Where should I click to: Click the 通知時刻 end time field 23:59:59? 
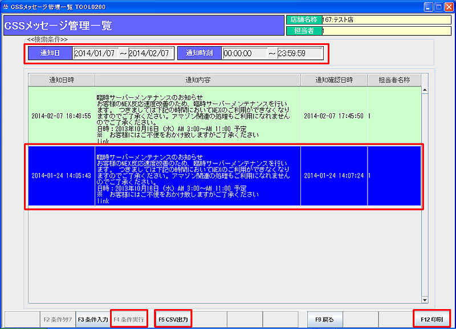click(300, 54)
